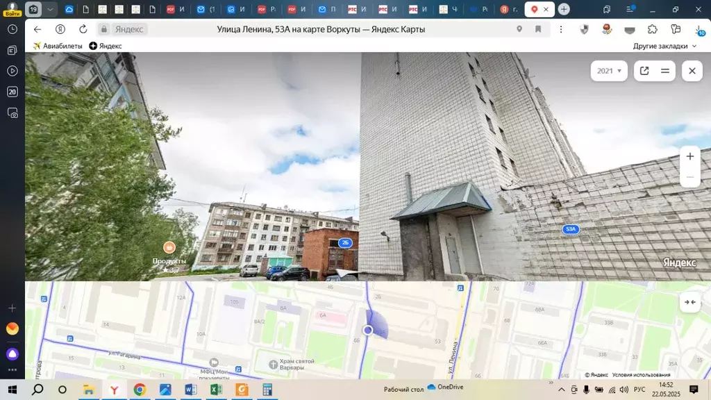Click the lock site-info icon
The width and height of the screenshot is (711, 400).
(104, 29)
